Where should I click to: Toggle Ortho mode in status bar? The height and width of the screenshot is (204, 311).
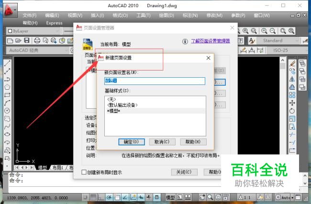tap(101, 197)
